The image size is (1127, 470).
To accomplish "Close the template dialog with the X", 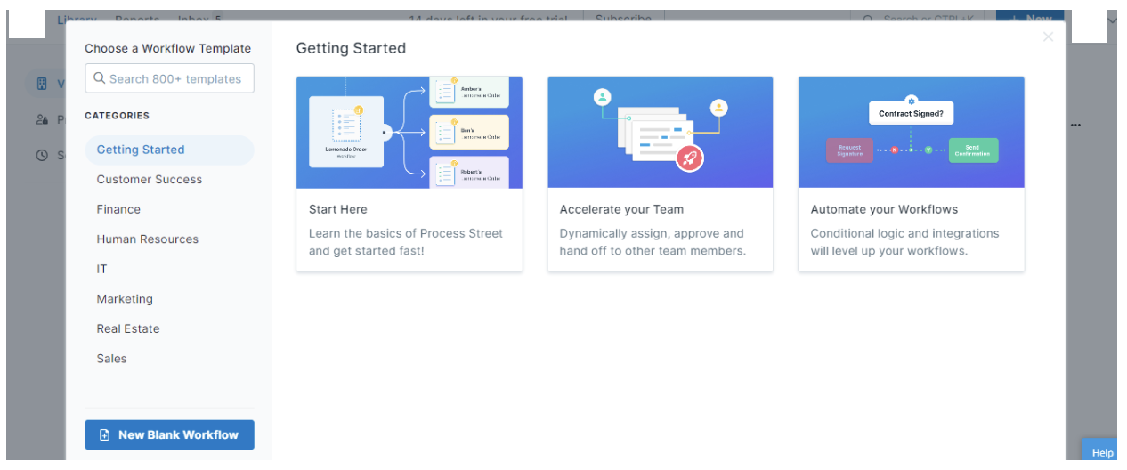I will tap(1048, 36).
